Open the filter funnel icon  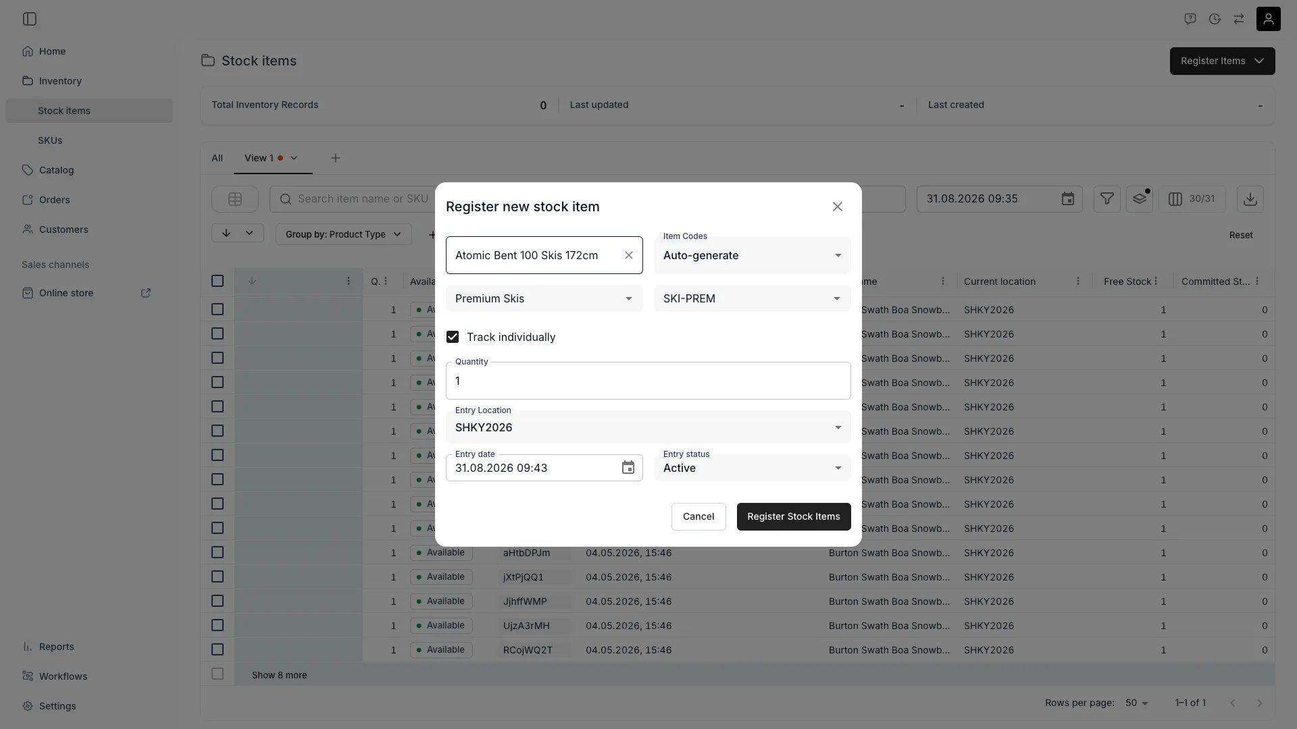click(1107, 199)
